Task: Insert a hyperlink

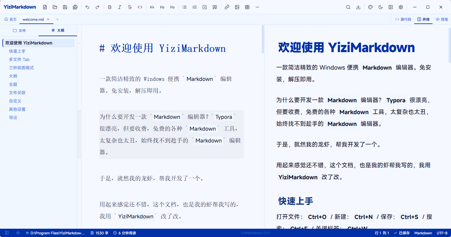Action: coord(227,7)
